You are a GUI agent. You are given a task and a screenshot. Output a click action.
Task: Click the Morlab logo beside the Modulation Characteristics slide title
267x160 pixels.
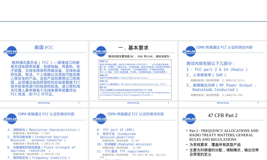pyautogui.click(x=10, y=119)
